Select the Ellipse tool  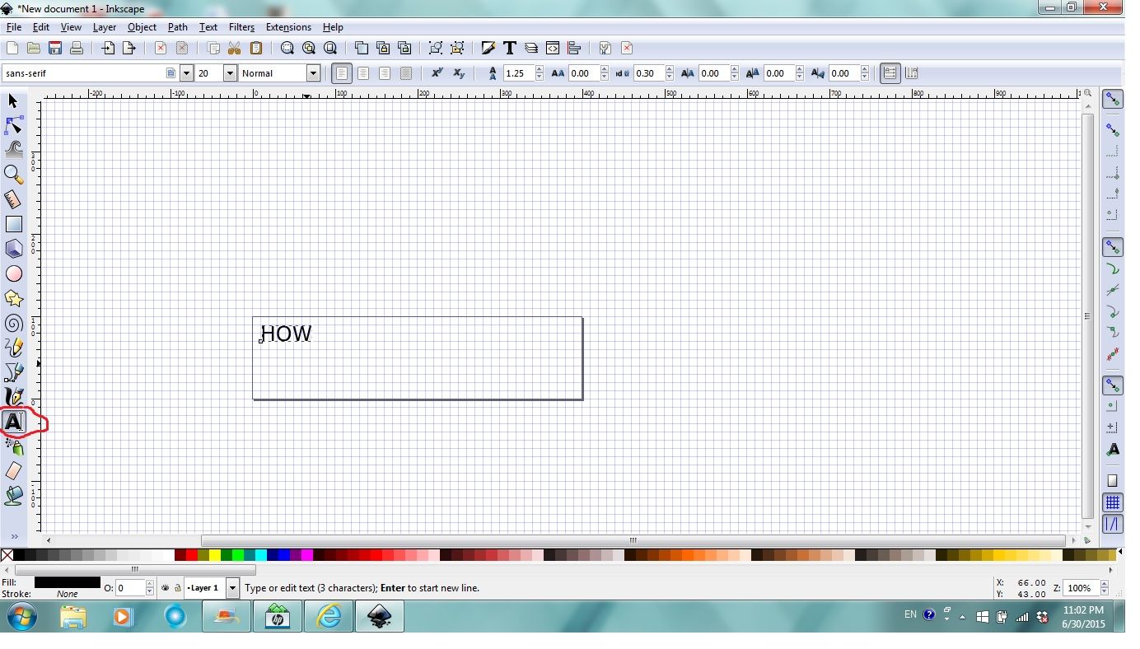(x=13, y=273)
